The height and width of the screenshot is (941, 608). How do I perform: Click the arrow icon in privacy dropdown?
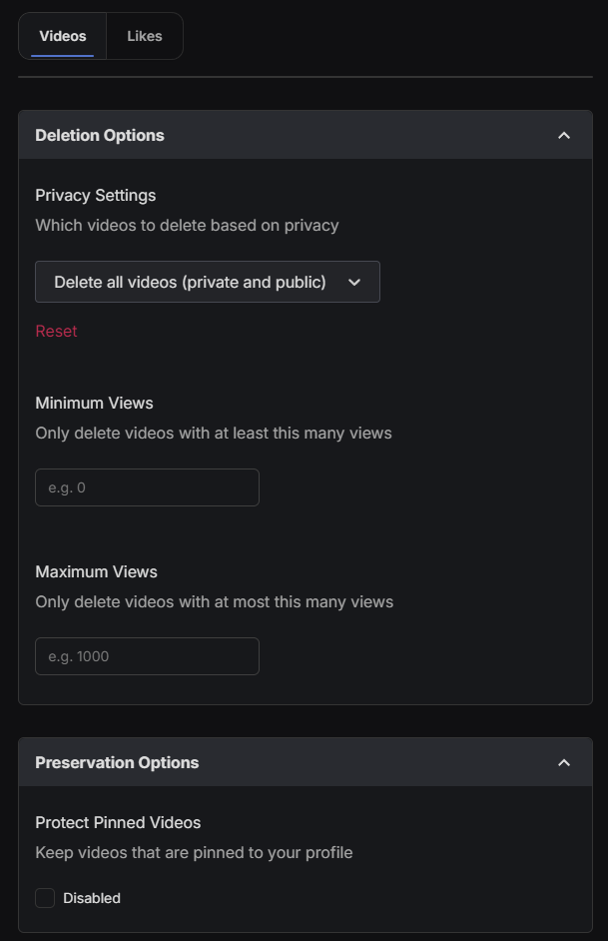[354, 283]
